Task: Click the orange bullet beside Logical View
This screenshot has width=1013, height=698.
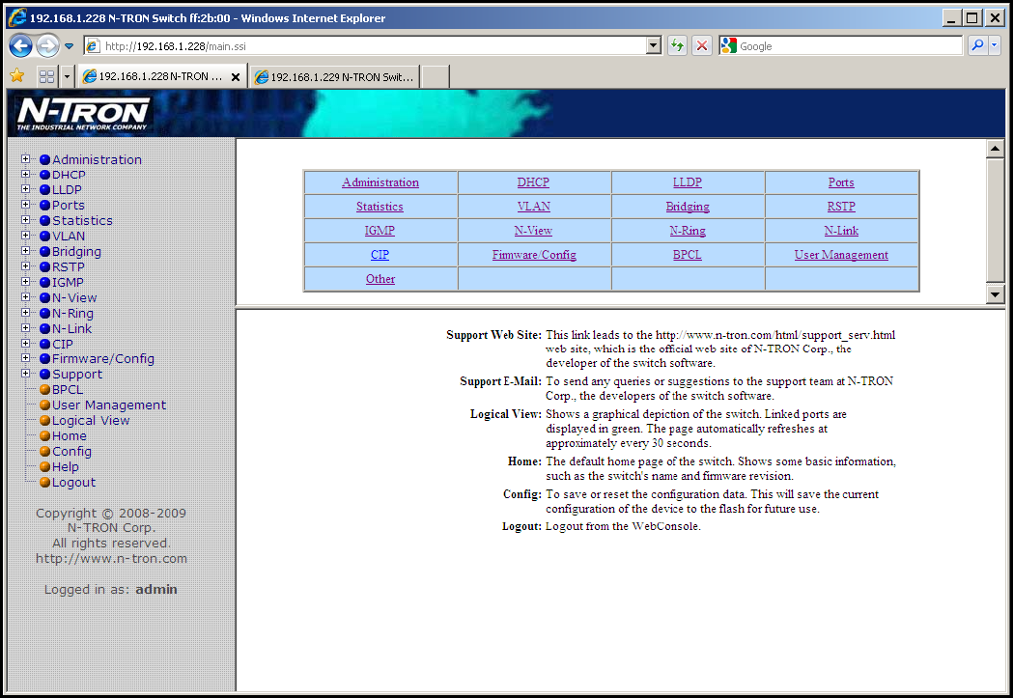Action: tap(44, 421)
